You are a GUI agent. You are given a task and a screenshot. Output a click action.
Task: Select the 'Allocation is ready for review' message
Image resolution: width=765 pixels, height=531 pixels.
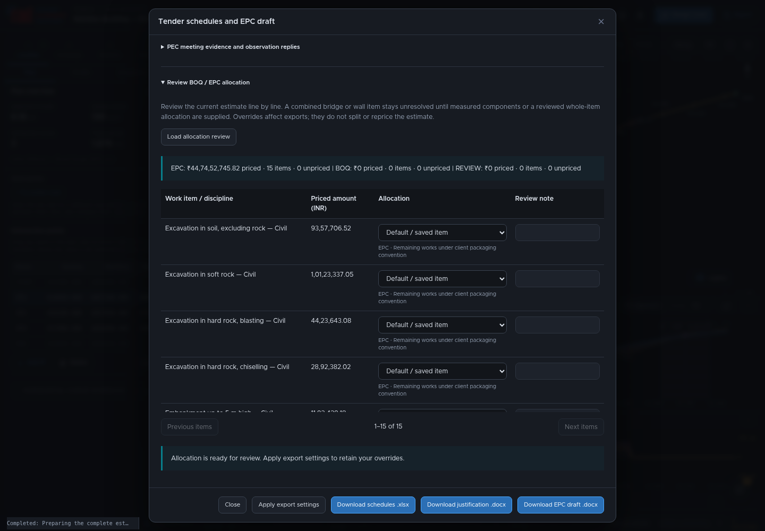[287, 458]
